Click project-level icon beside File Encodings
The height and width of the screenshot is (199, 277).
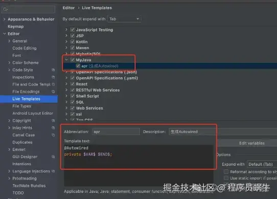(53, 92)
